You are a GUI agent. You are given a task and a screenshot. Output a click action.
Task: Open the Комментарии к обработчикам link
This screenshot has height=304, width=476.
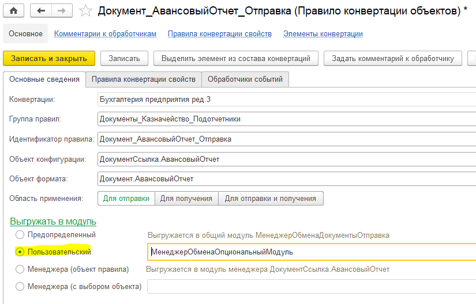tap(105, 34)
